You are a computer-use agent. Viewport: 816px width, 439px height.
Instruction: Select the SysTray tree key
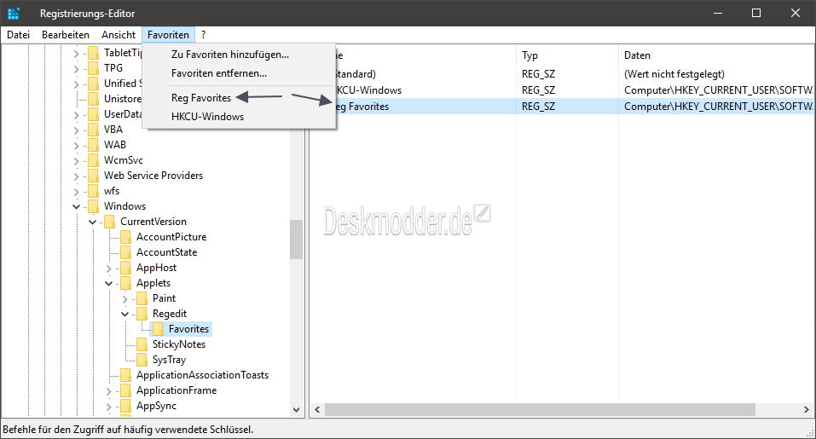(x=169, y=360)
